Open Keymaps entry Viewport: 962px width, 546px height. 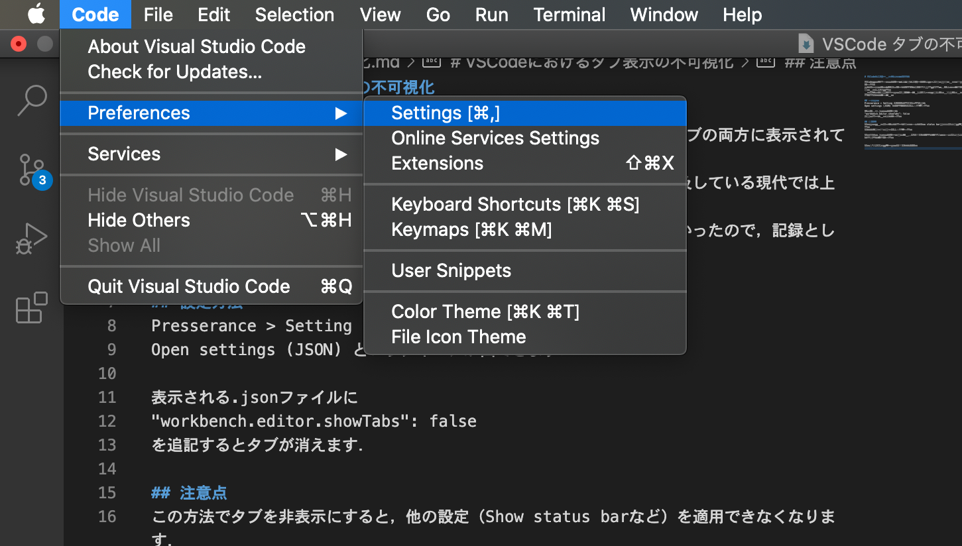pos(525,230)
